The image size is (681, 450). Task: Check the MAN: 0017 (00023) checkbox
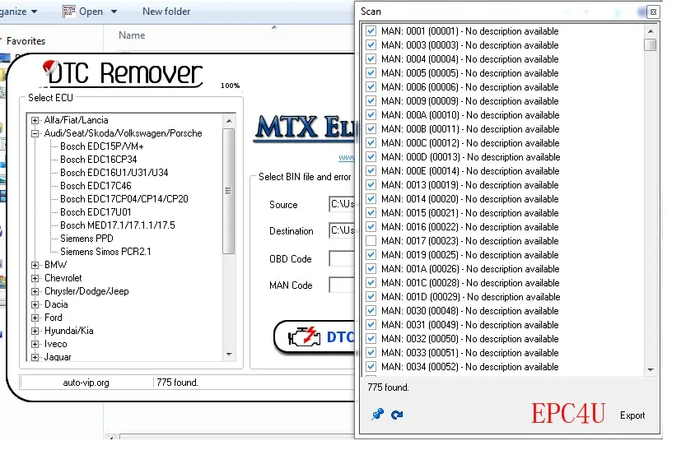coord(371,240)
